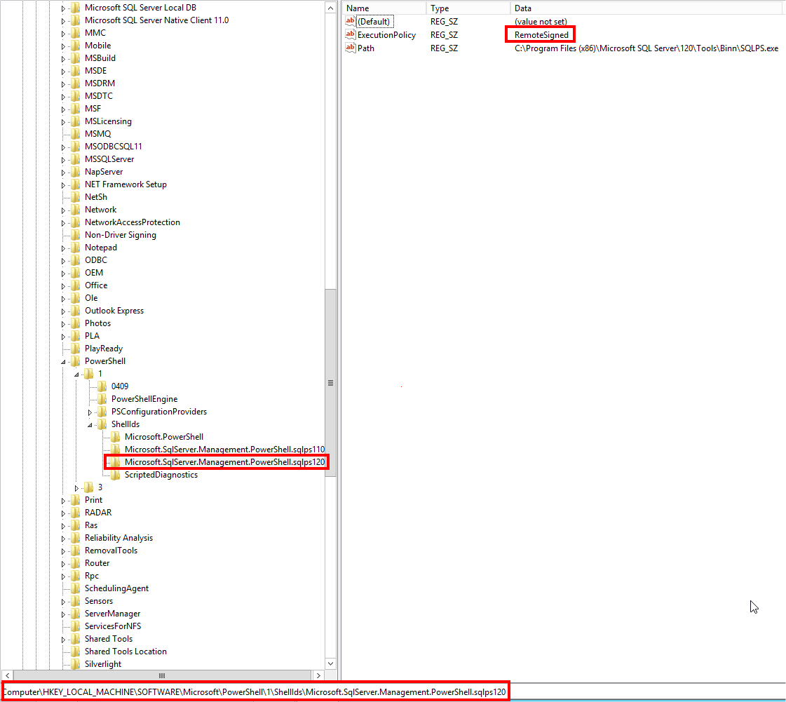Expand the NET Framework Setup key

63,185
